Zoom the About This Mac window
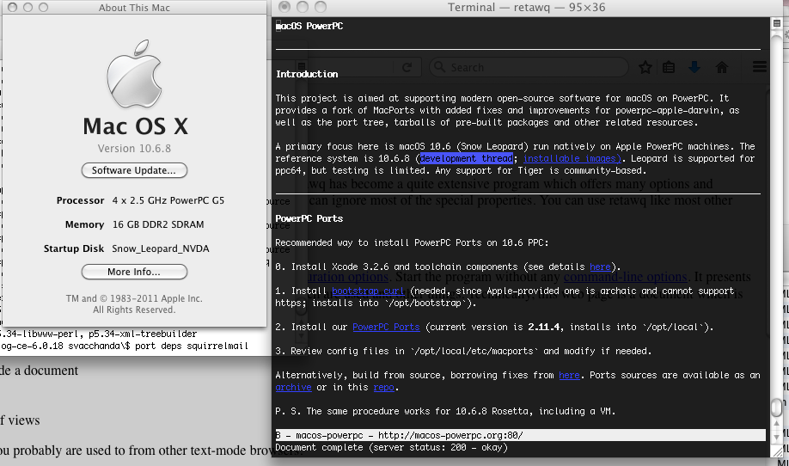This screenshot has height=466, width=789. [44, 7]
